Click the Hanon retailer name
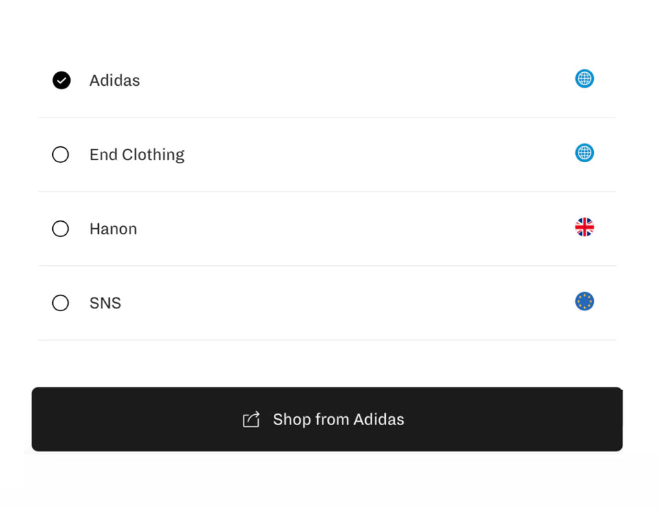The height and width of the screenshot is (509, 659). click(x=113, y=229)
